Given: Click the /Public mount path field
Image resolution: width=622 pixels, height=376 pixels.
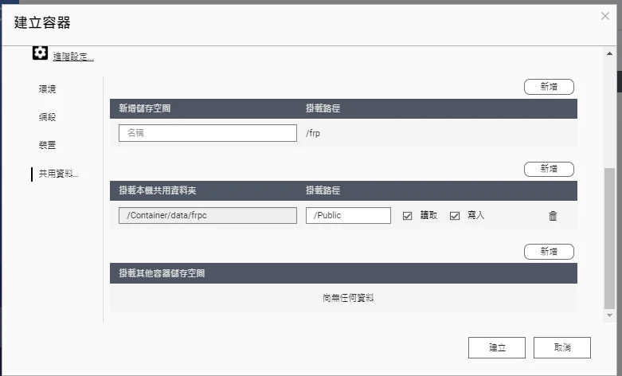Looking at the screenshot, I should 348,216.
